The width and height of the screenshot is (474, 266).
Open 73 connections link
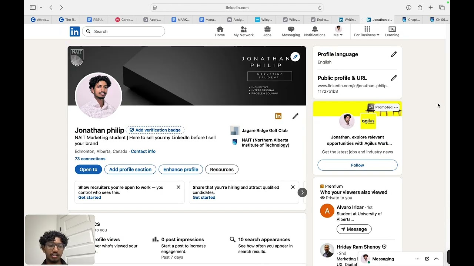90,159
